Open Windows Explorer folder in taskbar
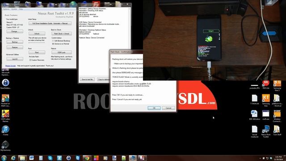Screen dimensions: 286x161 (x=22, y=158)
